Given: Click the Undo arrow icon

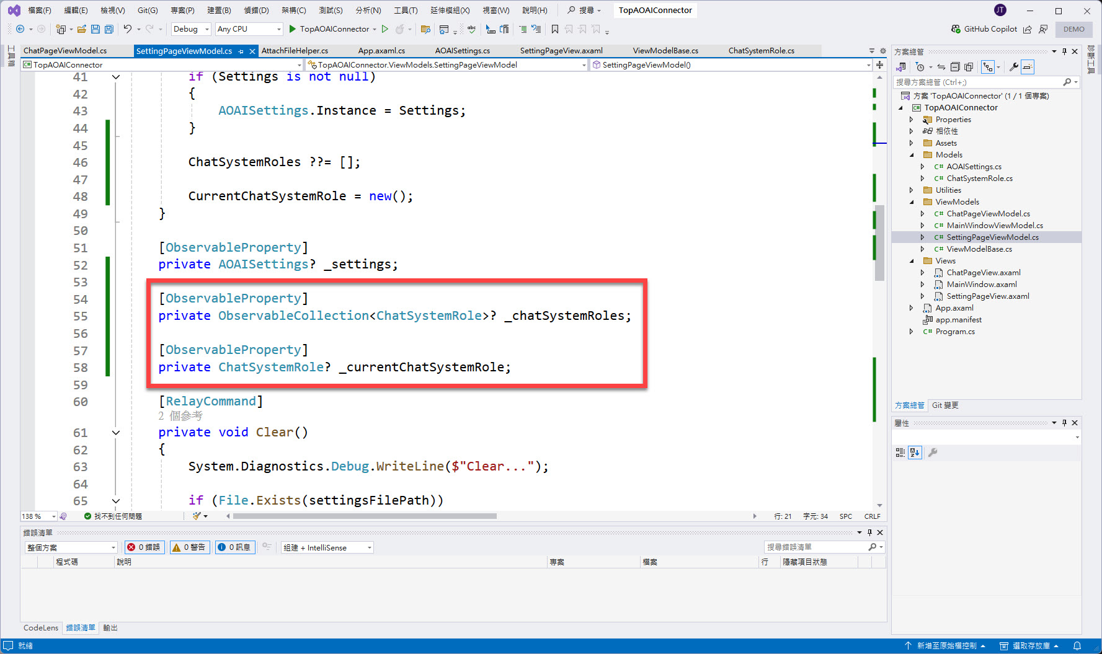Looking at the screenshot, I should (x=128, y=29).
